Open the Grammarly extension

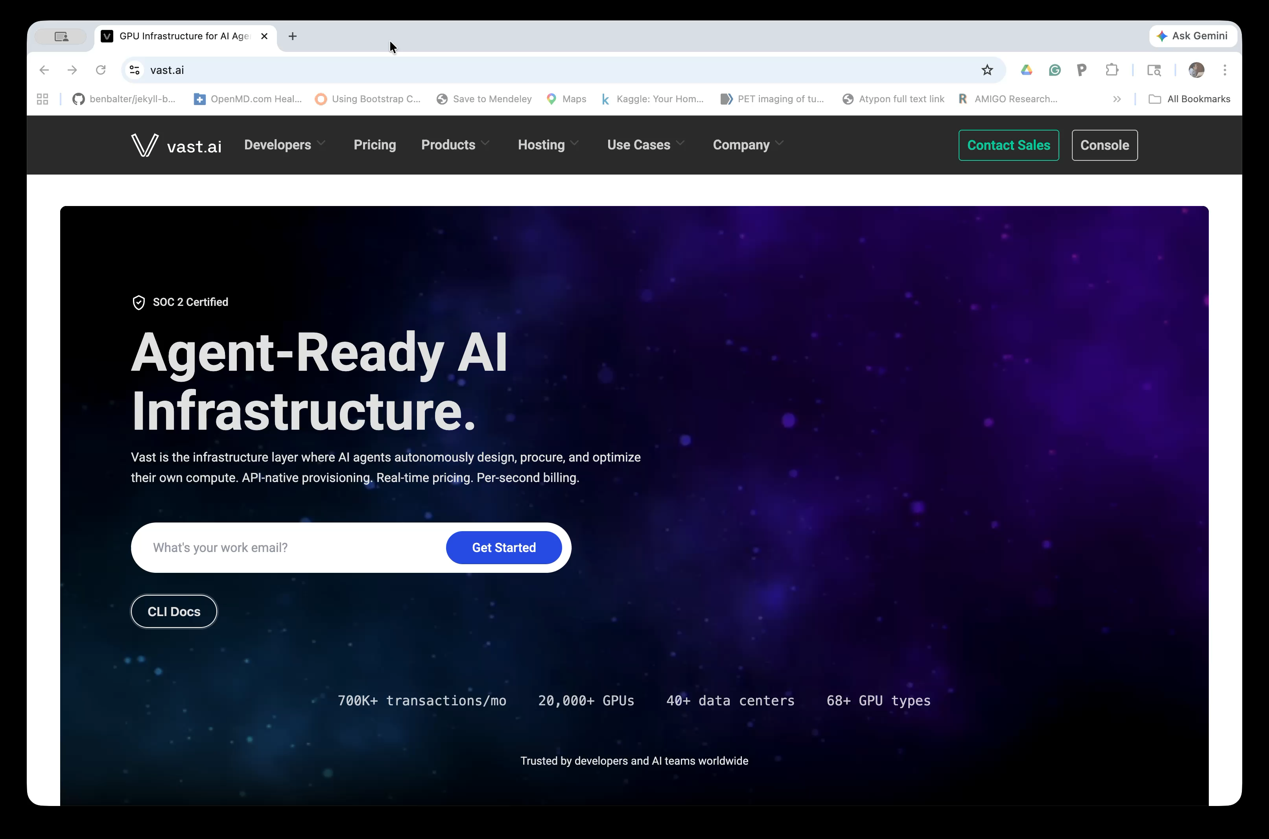point(1054,70)
